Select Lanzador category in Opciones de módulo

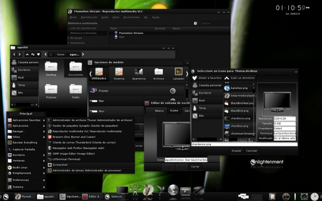[179, 74]
